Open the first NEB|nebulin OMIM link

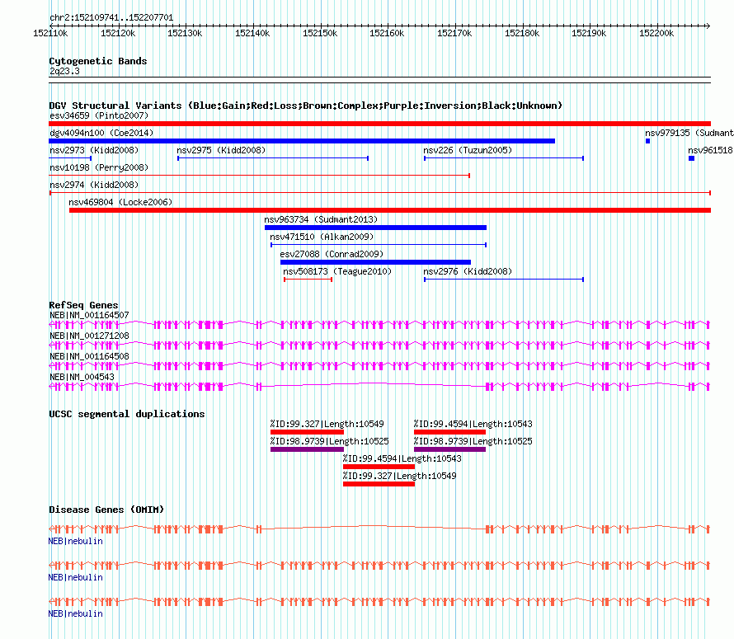pos(75,541)
